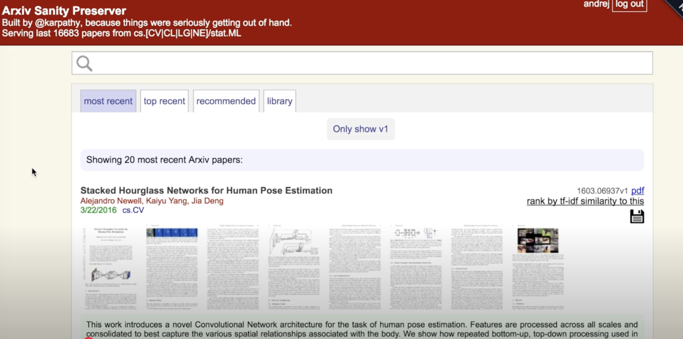Open the sixth page thumbnail with module diagram
This screenshot has height=339, width=683.
416,267
